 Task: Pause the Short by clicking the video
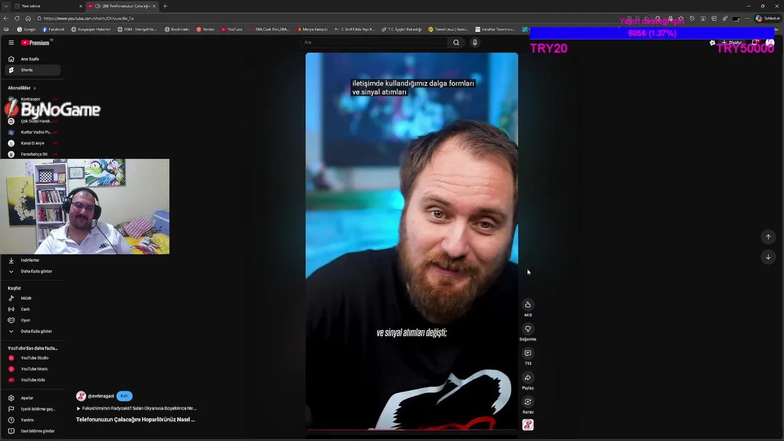click(412, 241)
